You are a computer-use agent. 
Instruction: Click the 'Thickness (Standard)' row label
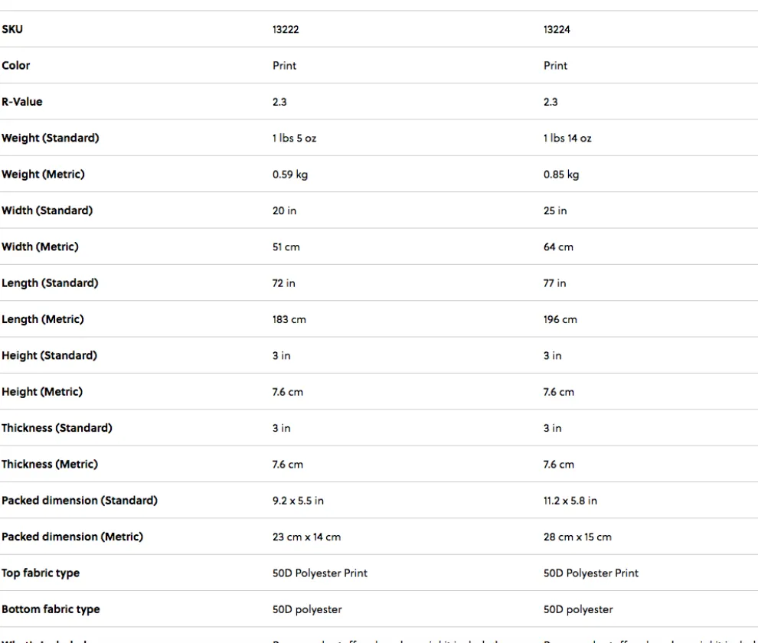coord(57,428)
